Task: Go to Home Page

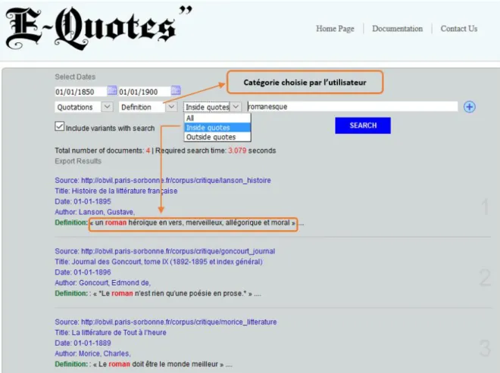Action: [x=335, y=29]
